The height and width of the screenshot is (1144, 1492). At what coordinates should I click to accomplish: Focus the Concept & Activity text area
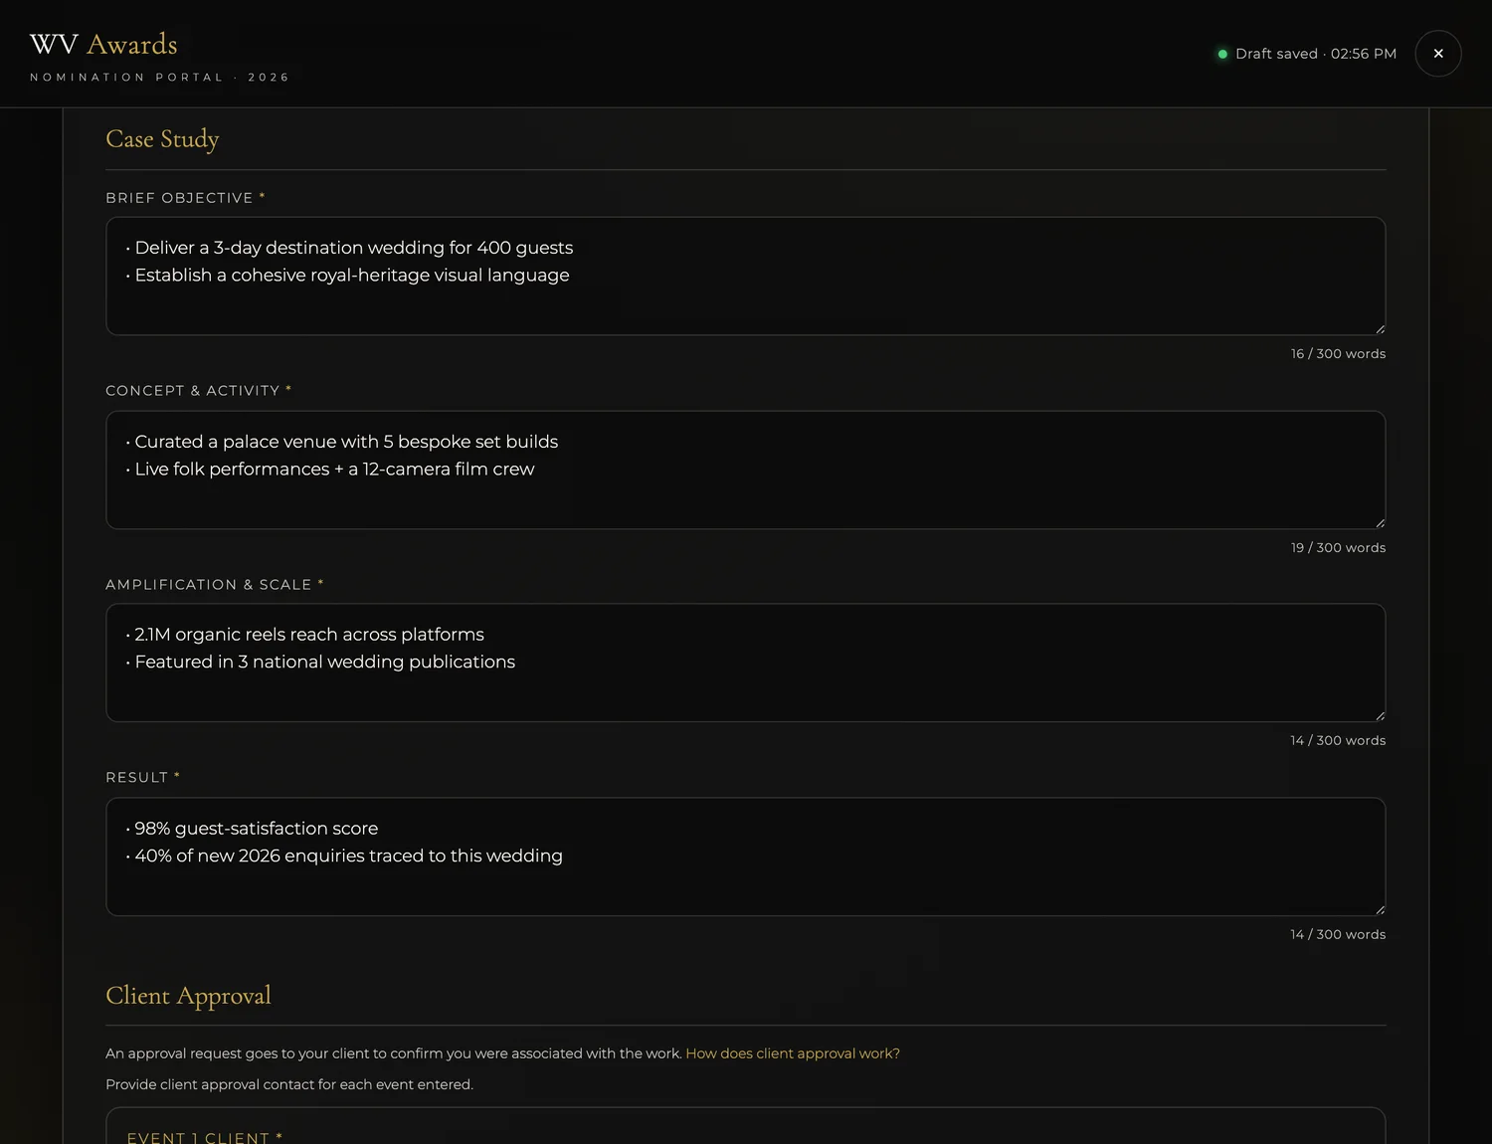(x=745, y=471)
